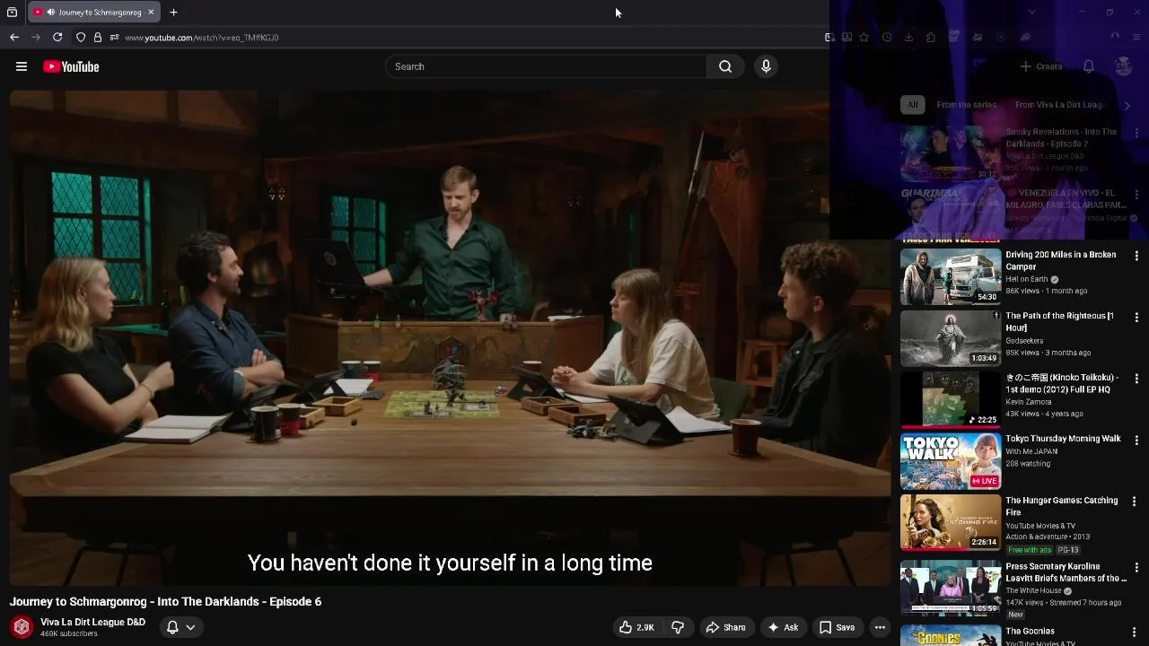
Task: Click the Godseekers channel name
Action: click(x=1024, y=341)
